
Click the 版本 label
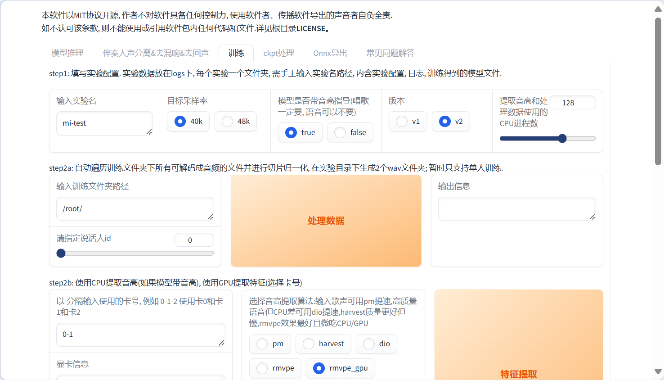(x=397, y=101)
